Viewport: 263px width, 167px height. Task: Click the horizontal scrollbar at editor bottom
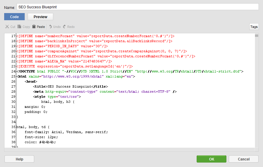[x=129, y=149]
